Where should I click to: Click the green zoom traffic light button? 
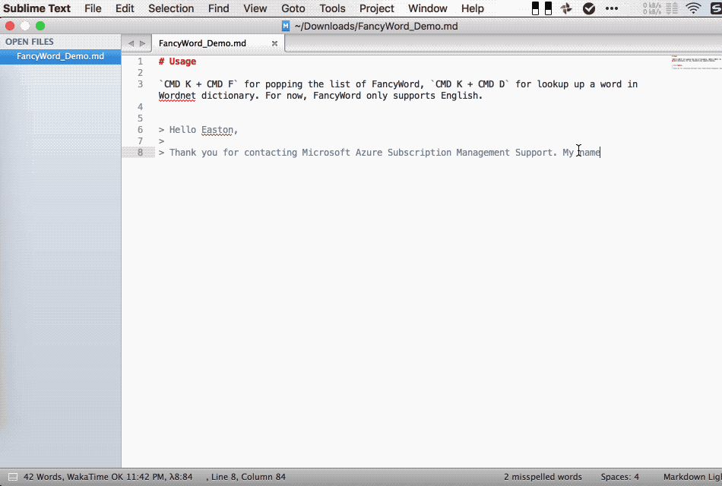click(40, 25)
